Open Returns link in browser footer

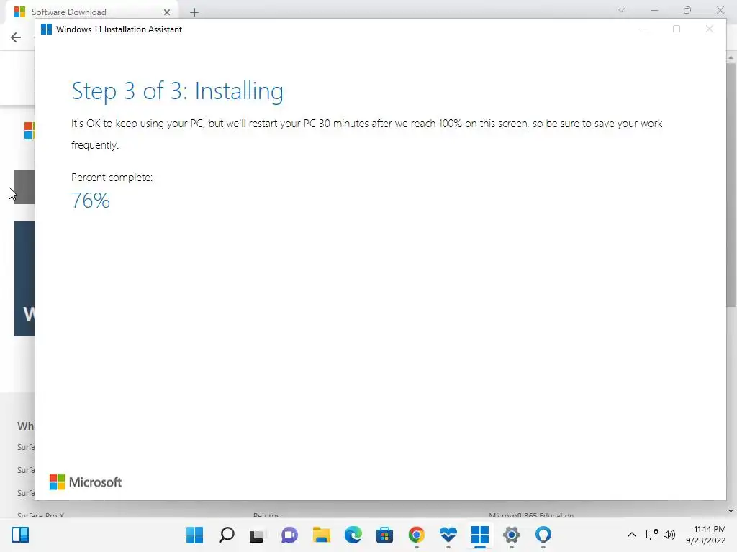coord(266,515)
